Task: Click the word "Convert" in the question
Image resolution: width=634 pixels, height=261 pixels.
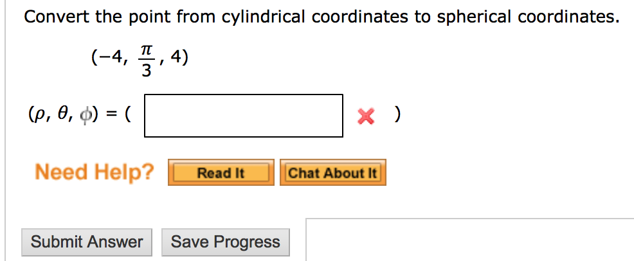Action: tap(57, 17)
